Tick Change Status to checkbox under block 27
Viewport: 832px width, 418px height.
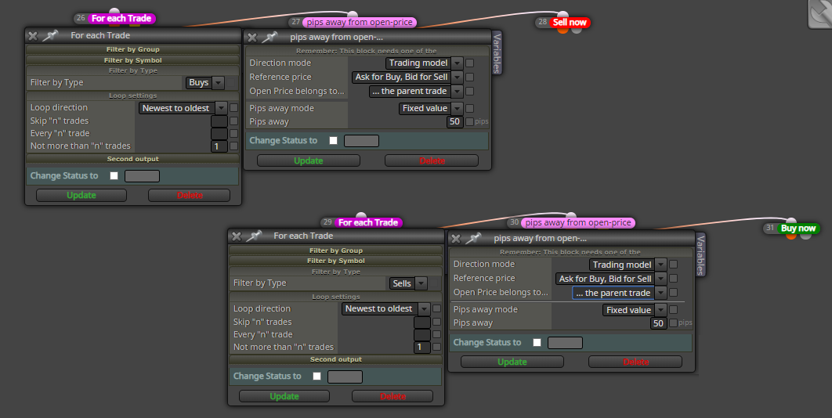click(x=333, y=141)
